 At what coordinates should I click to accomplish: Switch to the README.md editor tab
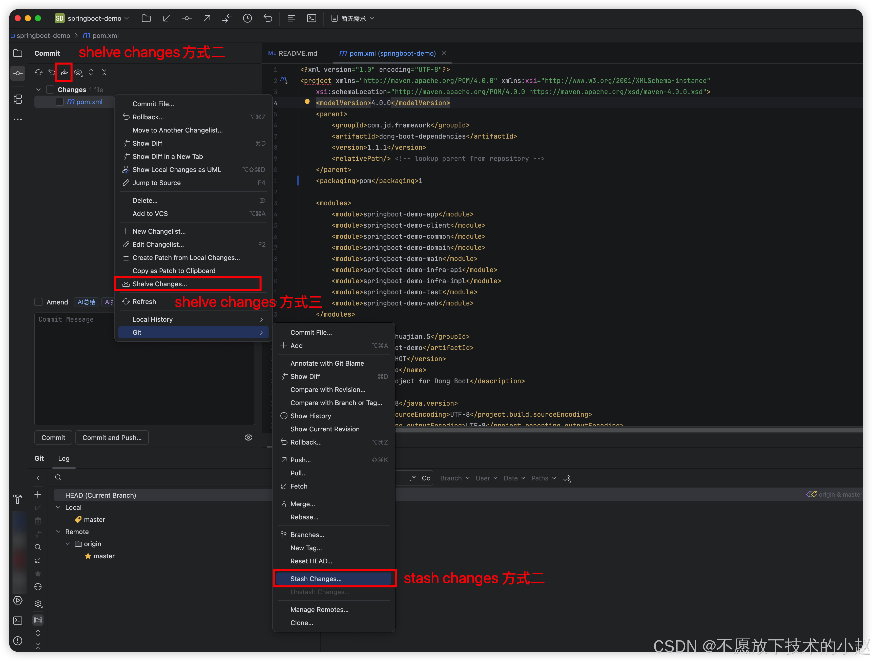tap(293, 53)
